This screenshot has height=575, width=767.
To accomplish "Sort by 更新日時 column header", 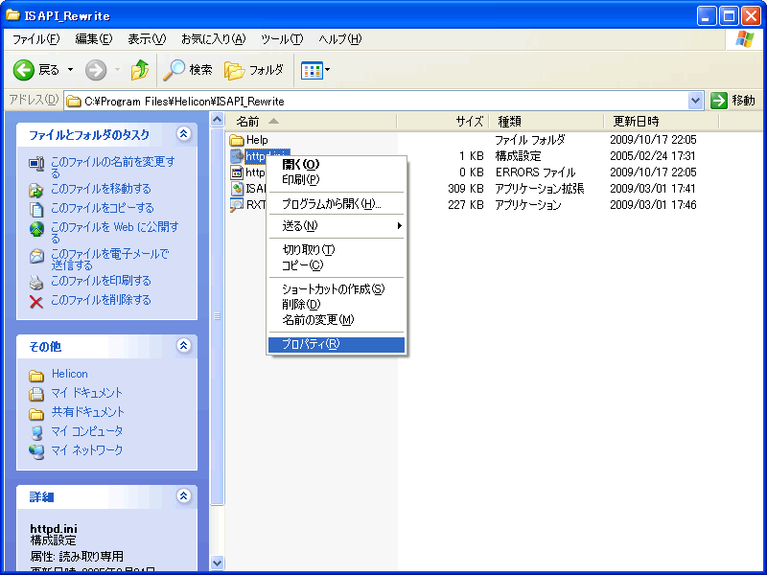I will [662, 121].
